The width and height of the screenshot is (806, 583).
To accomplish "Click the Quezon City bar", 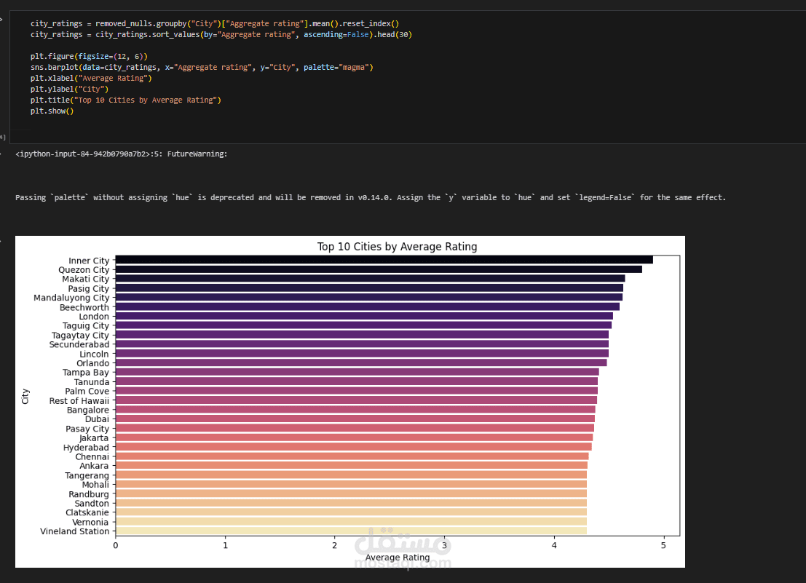I will tap(378, 269).
